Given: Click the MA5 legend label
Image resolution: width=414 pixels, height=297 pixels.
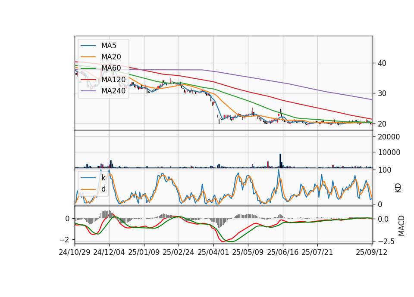Looking at the screenshot, I should pyautogui.click(x=109, y=46).
